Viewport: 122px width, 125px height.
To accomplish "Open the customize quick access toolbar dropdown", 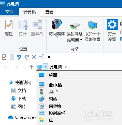I will 49,57.
